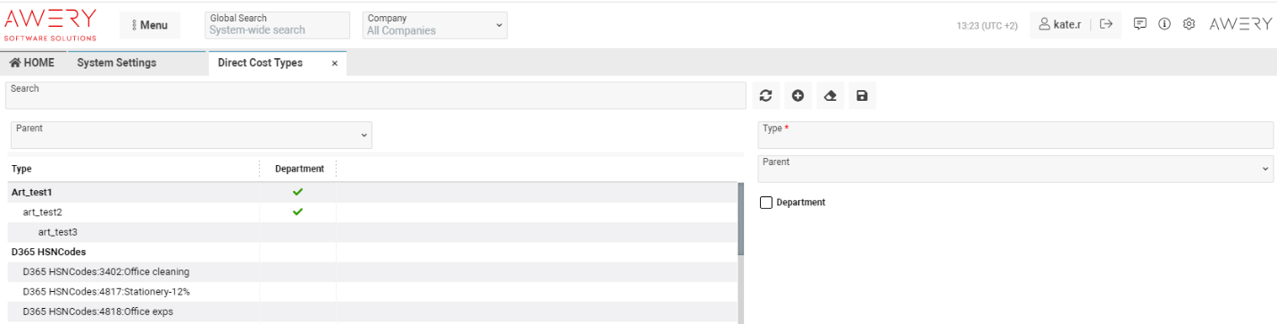Open kate.r user profile button
The image size is (1277, 324).
tap(1060, 24)
